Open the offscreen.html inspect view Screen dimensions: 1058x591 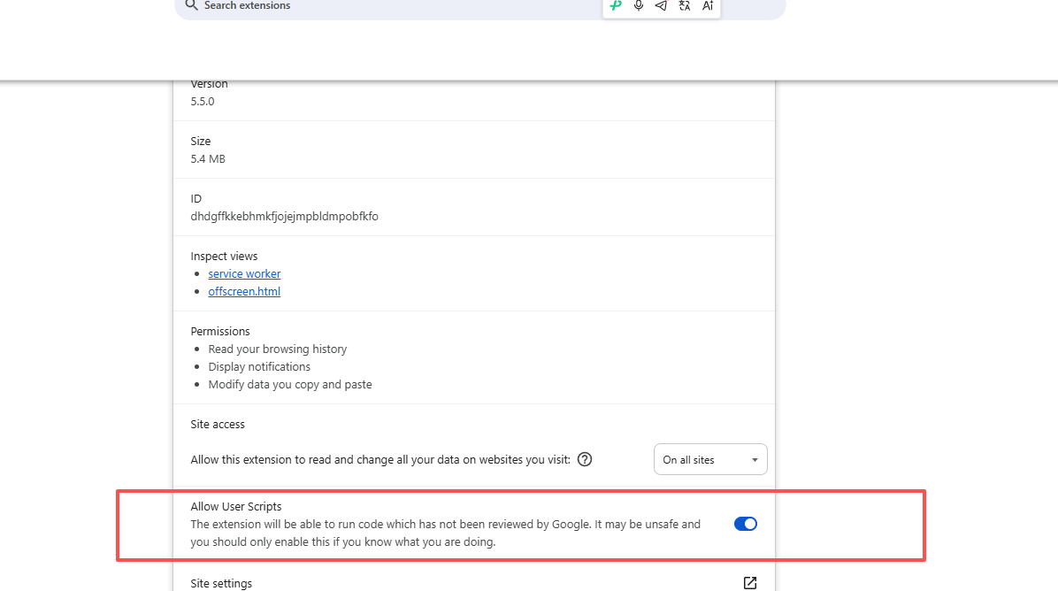(x=244, y=291)
